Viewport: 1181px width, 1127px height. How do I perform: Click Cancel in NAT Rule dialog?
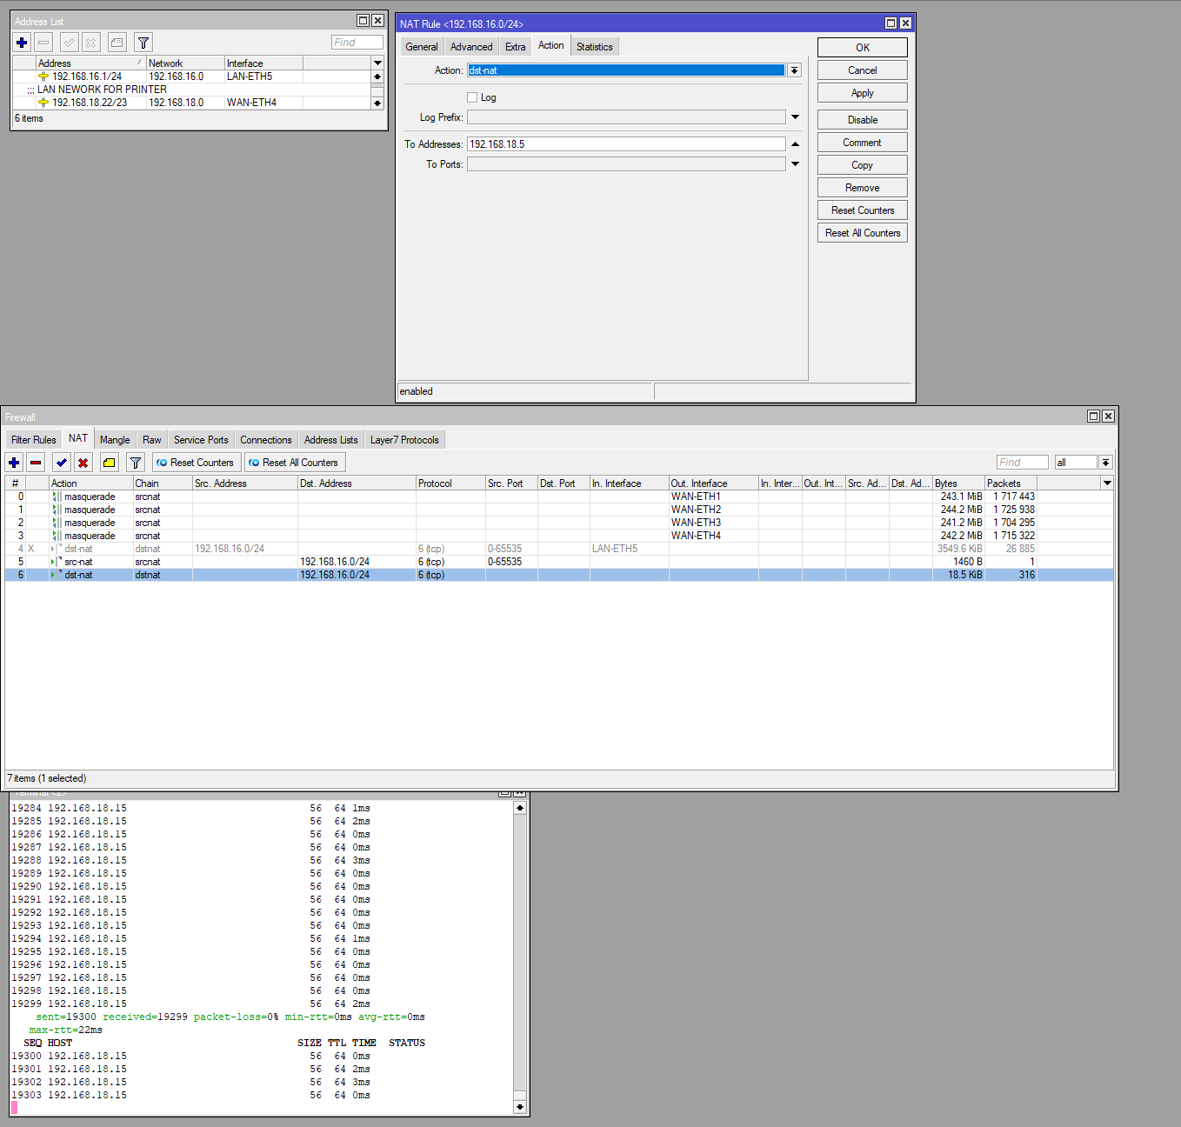click(863, 70)
